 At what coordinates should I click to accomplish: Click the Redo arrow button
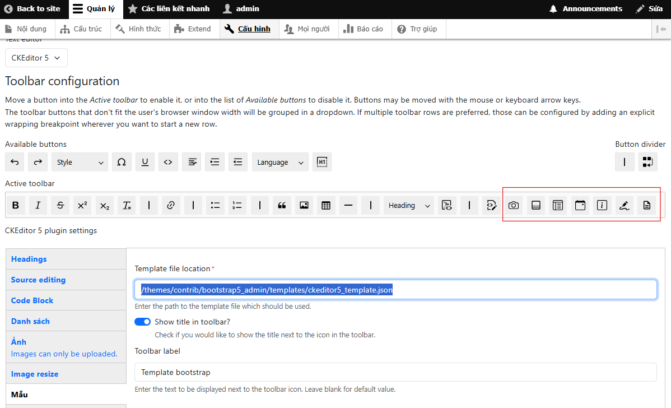coord(38,163)
